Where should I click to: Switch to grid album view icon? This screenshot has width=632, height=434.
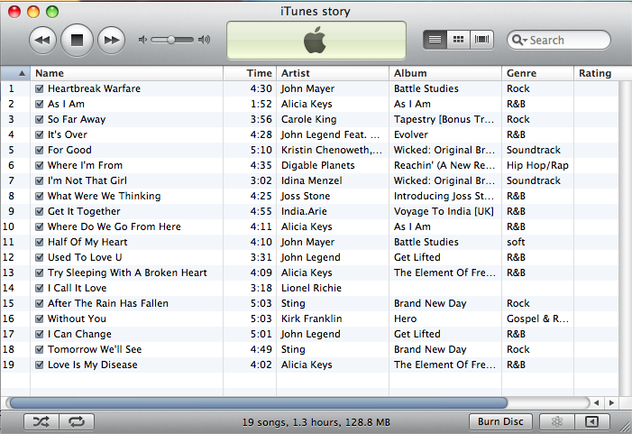[459, 40]
